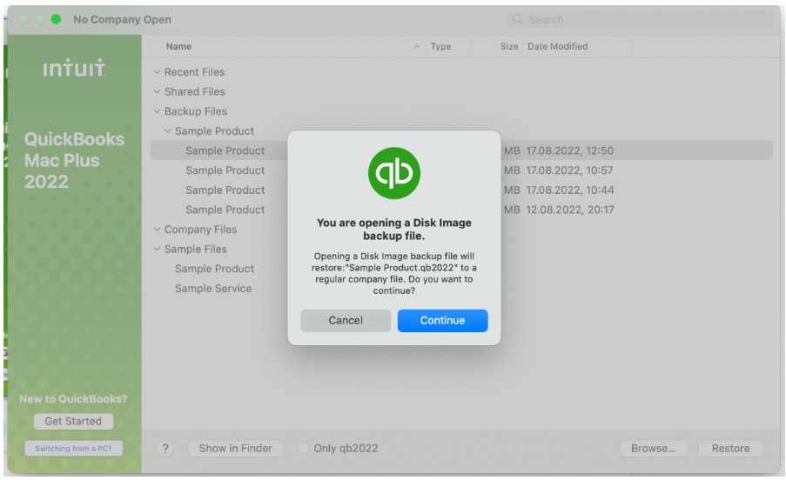
Task: Cancel the Disk Image restore dialog
Action: (346, 320)
